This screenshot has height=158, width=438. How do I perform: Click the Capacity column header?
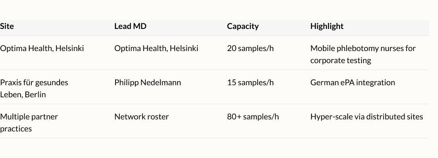click(243, 26)
